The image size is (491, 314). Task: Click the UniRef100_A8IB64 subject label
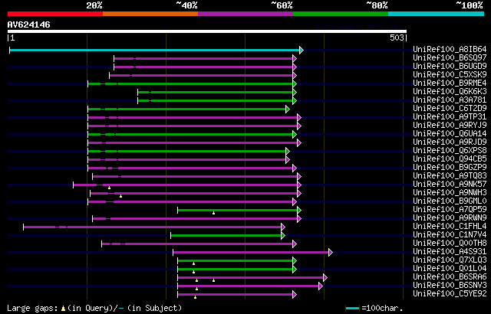click(450, 49)
